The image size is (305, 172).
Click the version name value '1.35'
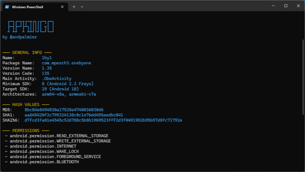[x=47, y=68]
